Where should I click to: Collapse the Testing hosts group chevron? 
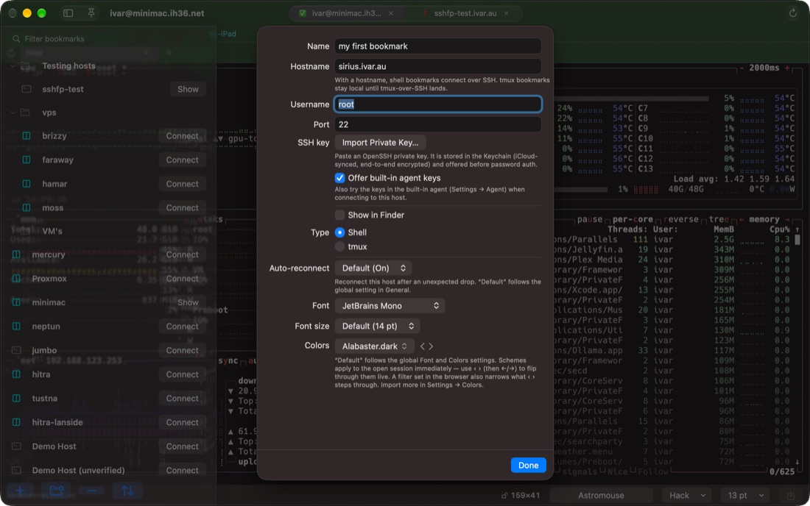pyautogui.click(x=13, y=66)
